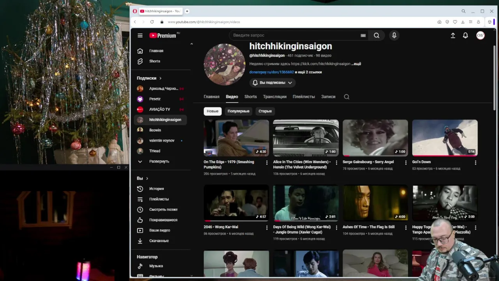
Task: Open a new browser tab
Action: point(187,11)
